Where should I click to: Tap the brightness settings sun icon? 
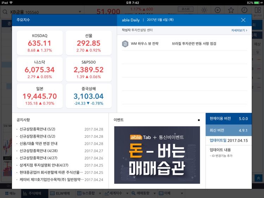[204, 10]
